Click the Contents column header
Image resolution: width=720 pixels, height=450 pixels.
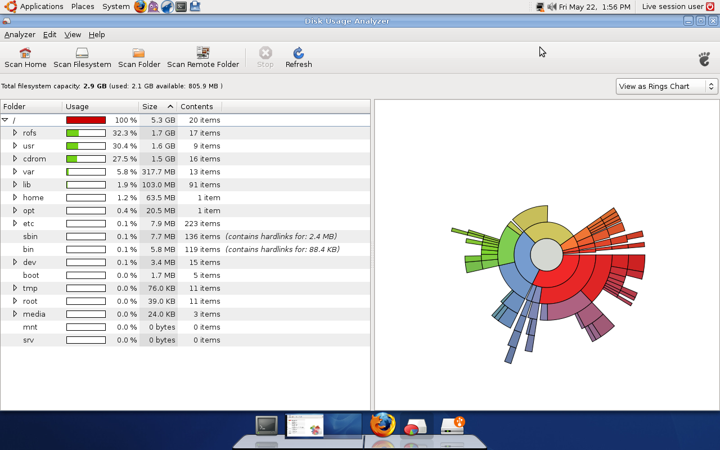(x=200, y=106)
